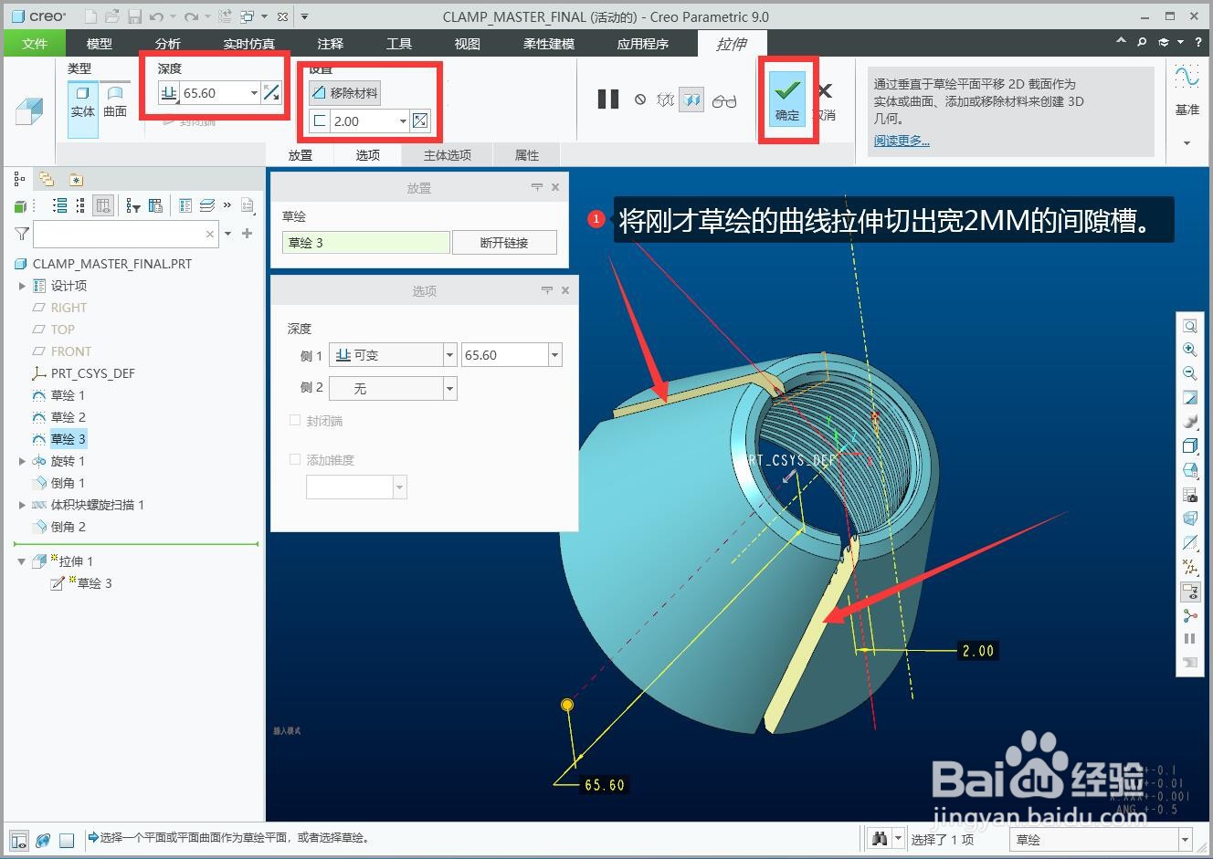The image size is (1213, 859).
Task: Add a search filter with the plus icon
Action: [x=247, y=234]
